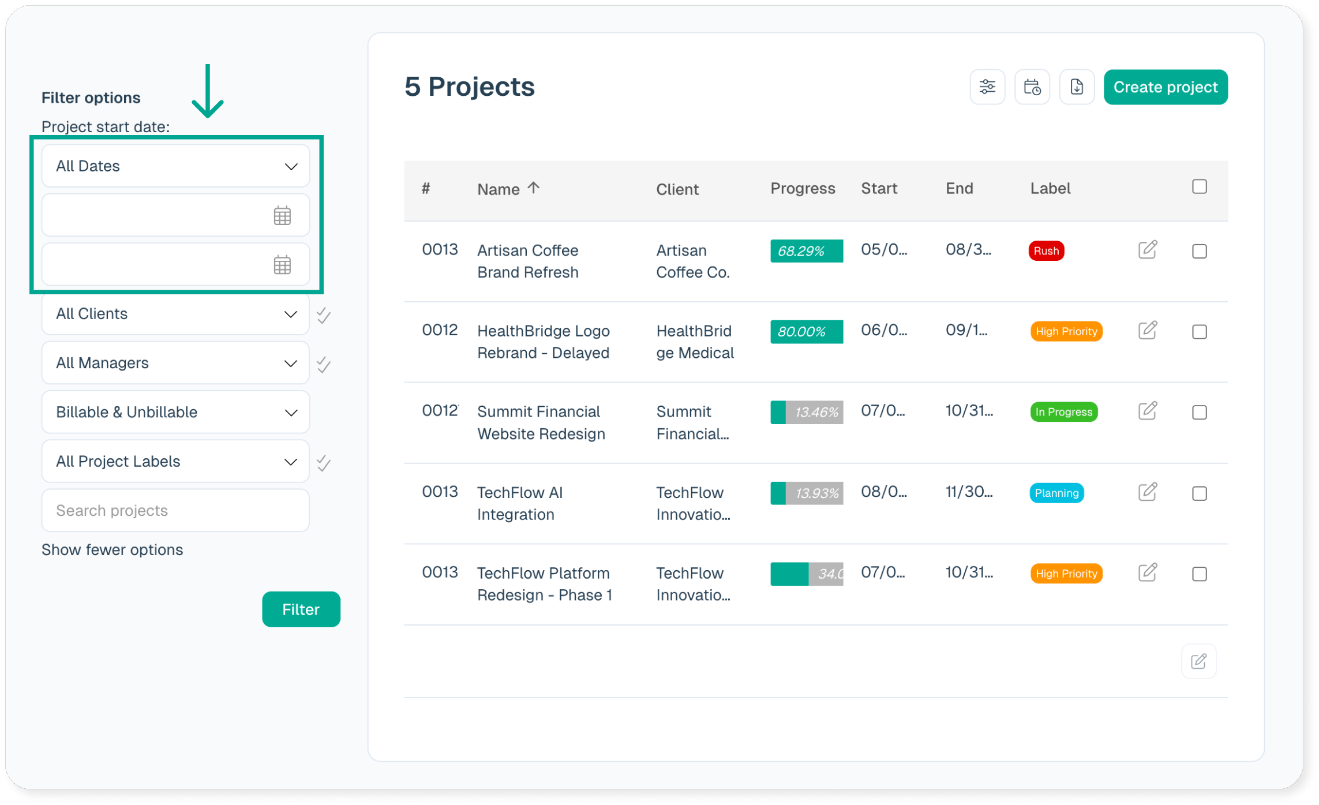Click the bulk edit icon below table
Viewport: 1319px width, 805px height.
(1198, 661)
